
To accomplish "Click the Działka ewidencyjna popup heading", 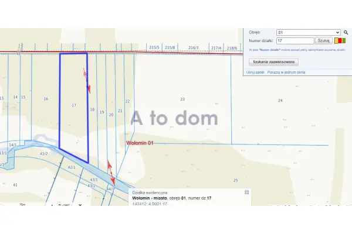I will tap(150, 192).
